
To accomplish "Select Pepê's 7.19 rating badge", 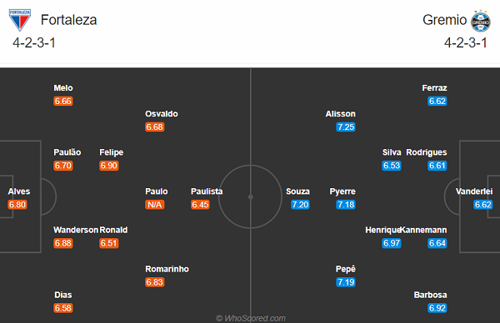I will pyautogui.click(x=346, y=282).
